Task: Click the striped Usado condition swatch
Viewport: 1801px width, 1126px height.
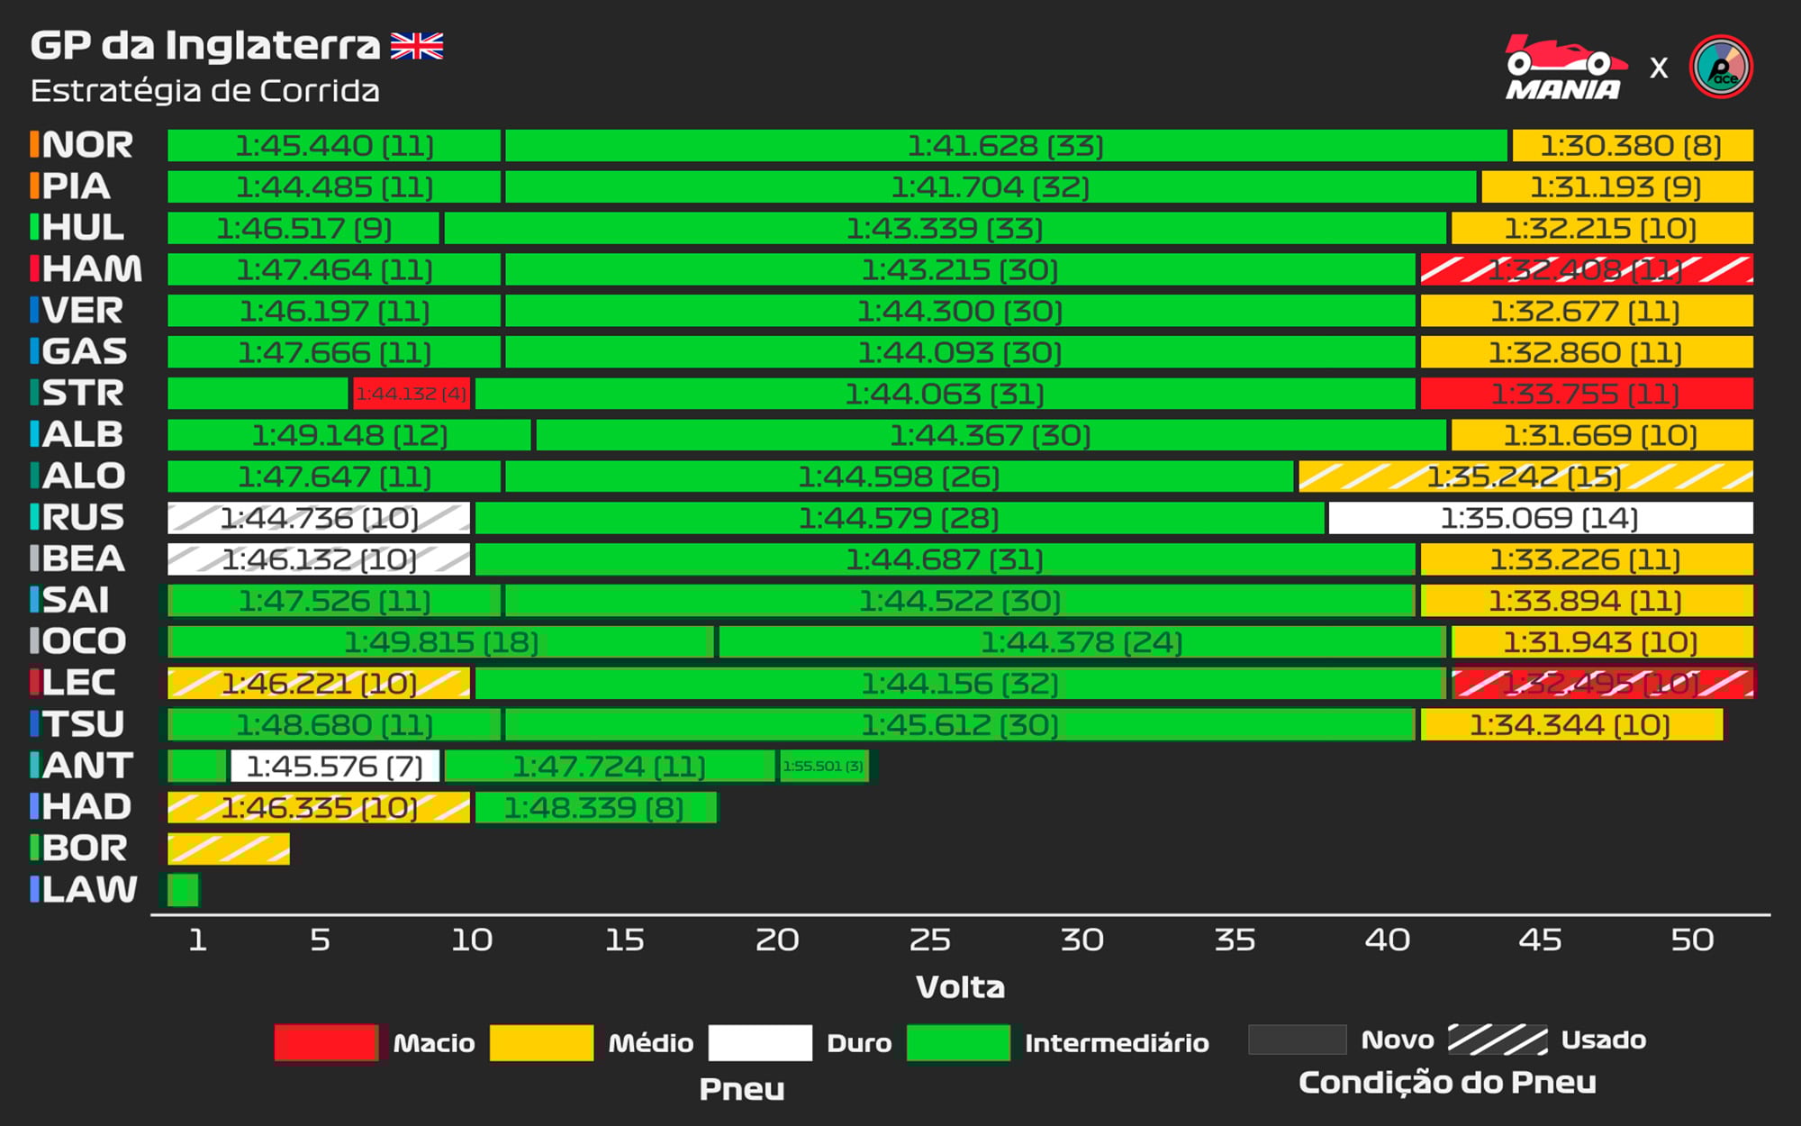Action: pos(1498,1040)
